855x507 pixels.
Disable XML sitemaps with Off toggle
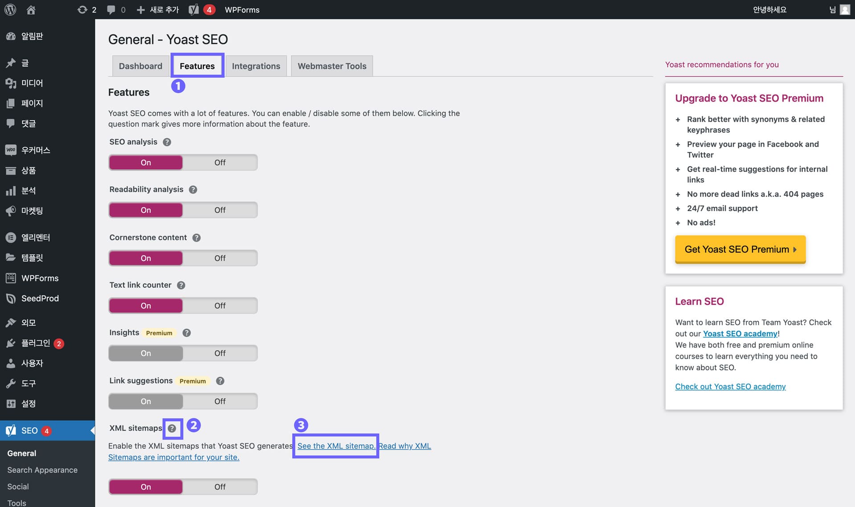coord(220,487)
